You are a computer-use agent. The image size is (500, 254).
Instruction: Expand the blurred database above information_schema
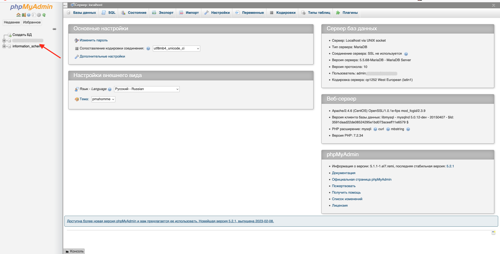click(x=4, y=41)
